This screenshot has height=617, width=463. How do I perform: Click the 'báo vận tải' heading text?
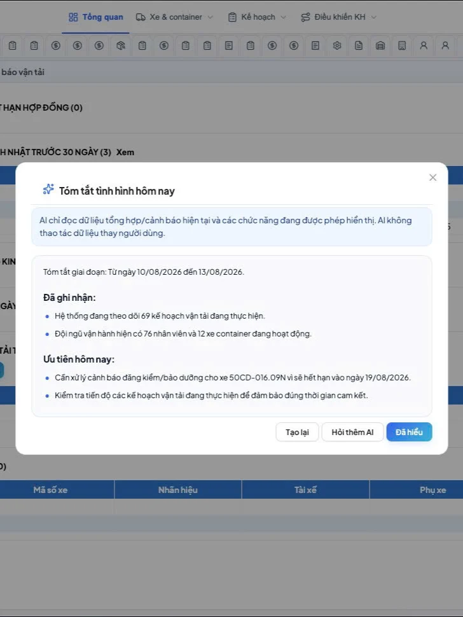22,72
